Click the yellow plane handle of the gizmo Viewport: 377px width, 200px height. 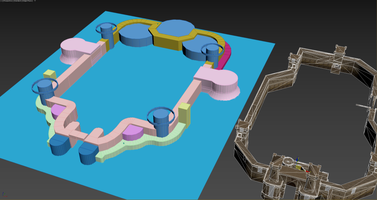(299, 168)
